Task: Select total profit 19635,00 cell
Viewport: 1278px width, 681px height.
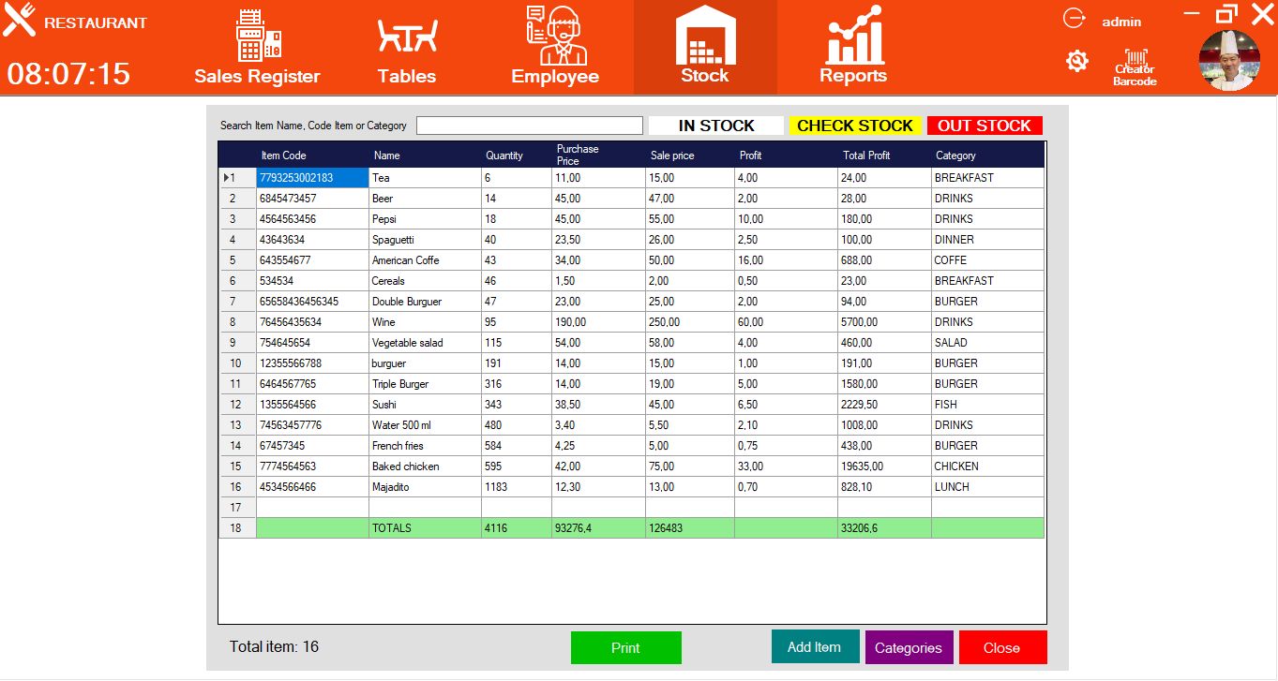Action: [885, 466]
